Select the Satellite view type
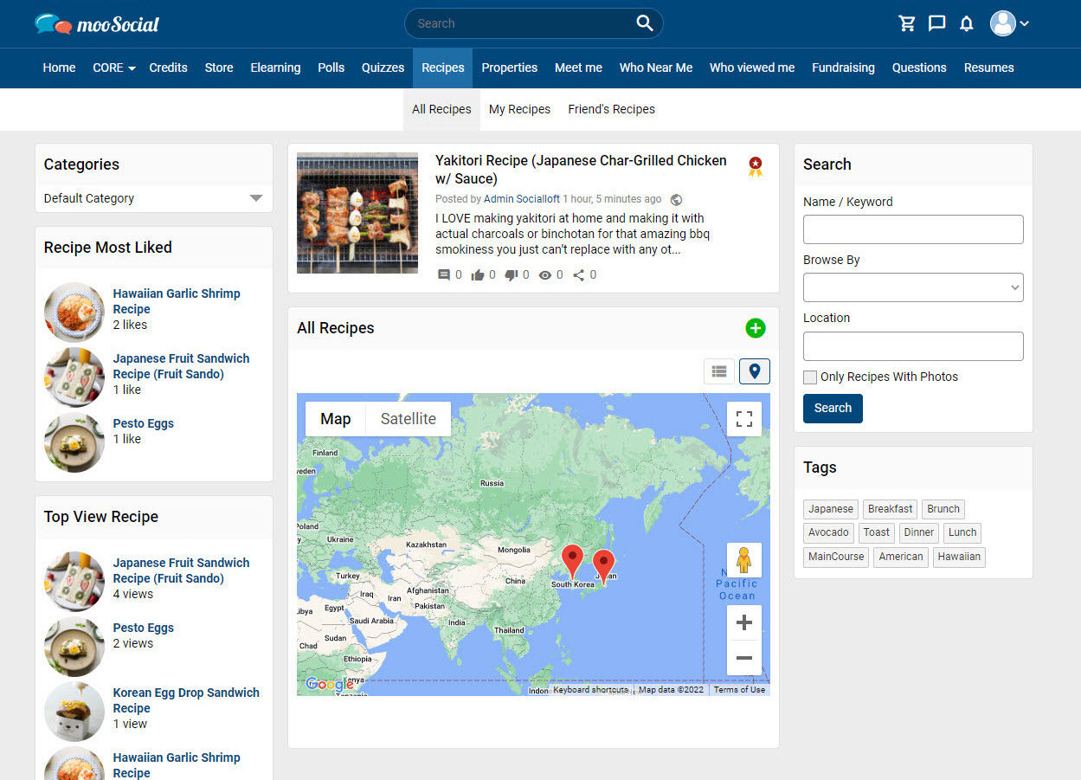 tap(409, 419)
